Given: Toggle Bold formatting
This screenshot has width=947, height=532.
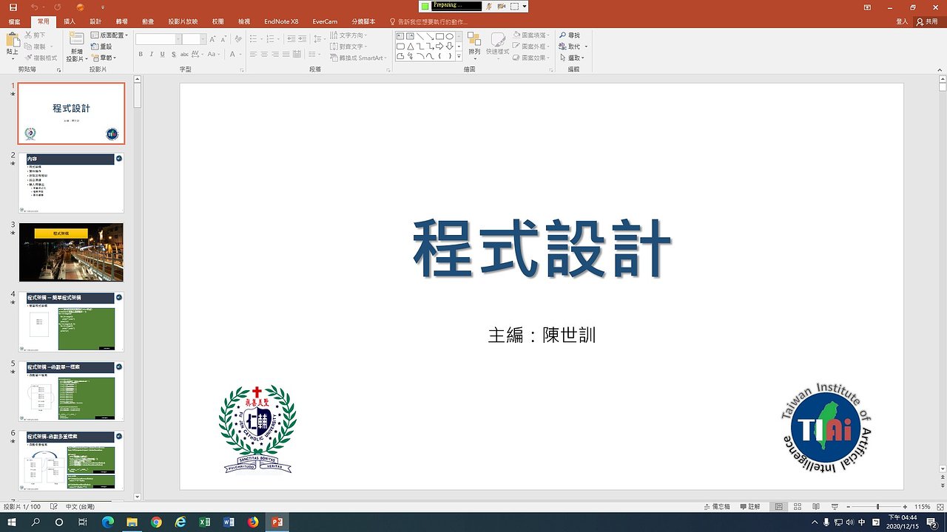Looking at the screenshot, I should click(141, 54).
